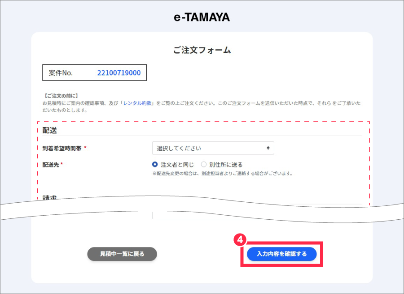This screenshot has width=404, height=294.
Task: Click the red step 4 badge
Action: click(240, 240)
